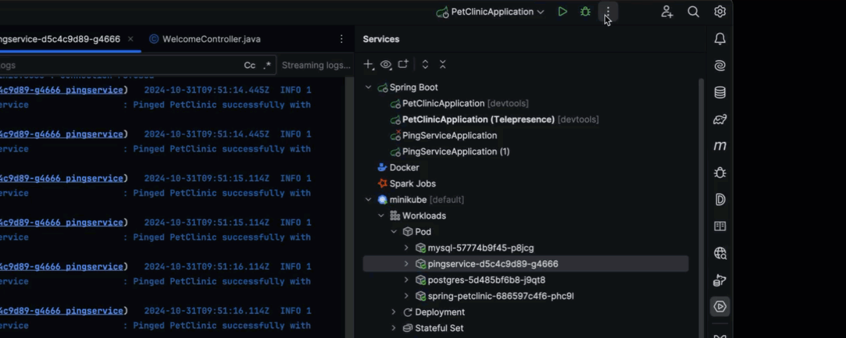Open Search Everywhere magnifier icon
846x338 pixels.
pyautogui.click(x=694, y=12)
